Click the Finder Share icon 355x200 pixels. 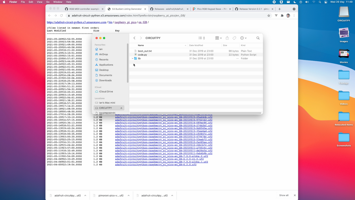[227, 38]
